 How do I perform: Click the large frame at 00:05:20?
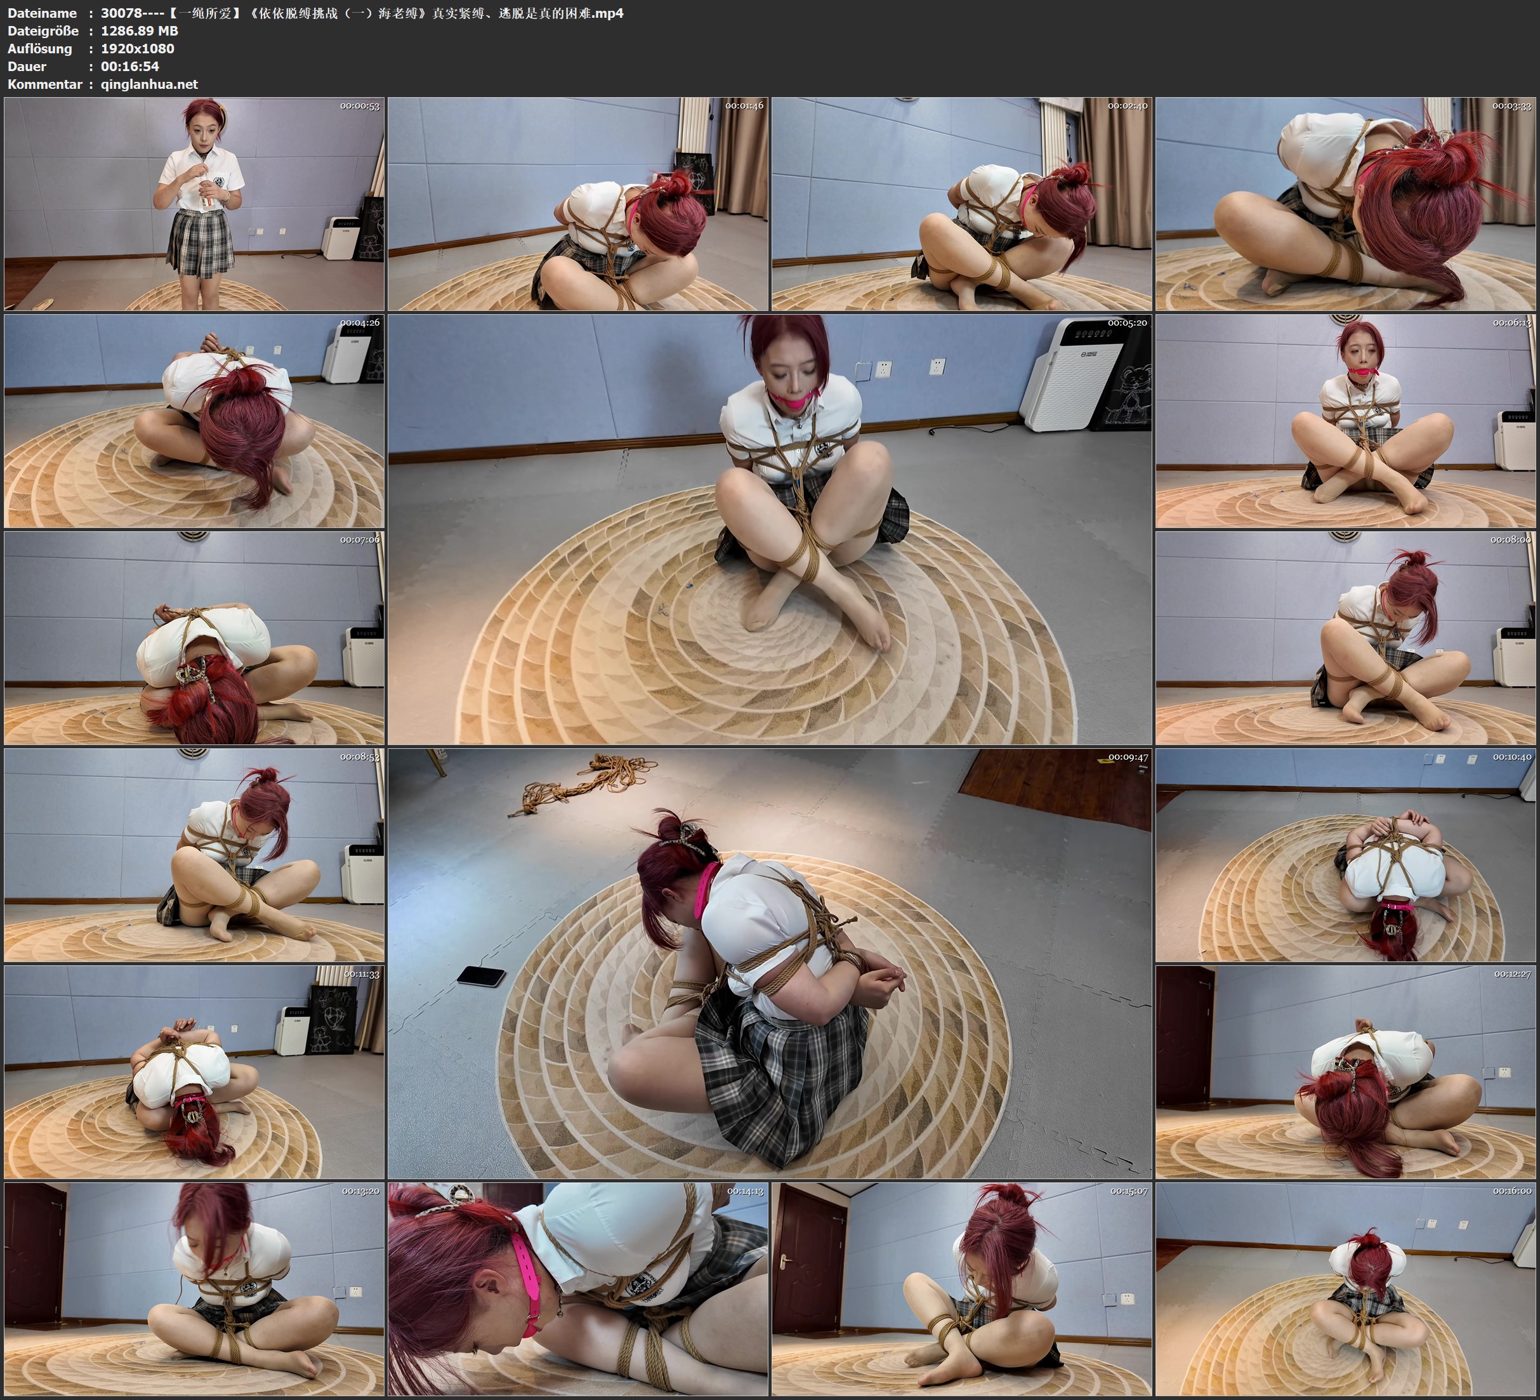769,529
